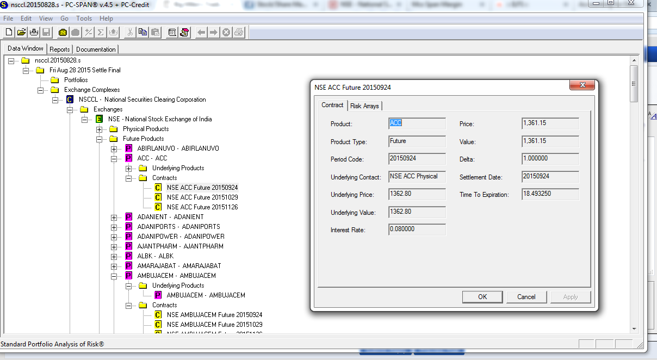This screenshot has width=657, height=360.
Task: Collapse the nsccl.20150828.s root node
Action: (11, 60)
